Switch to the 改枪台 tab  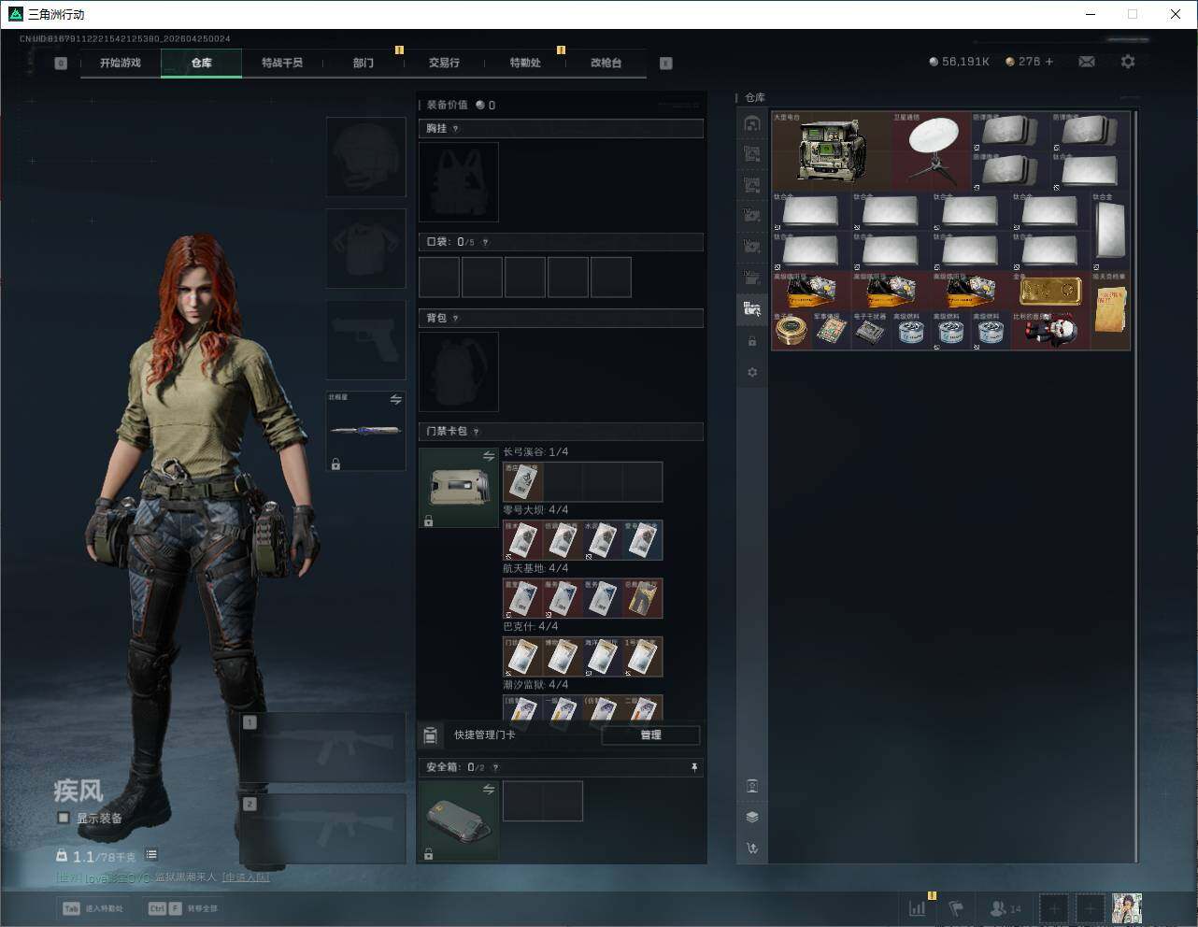click(x=606, y=63)
